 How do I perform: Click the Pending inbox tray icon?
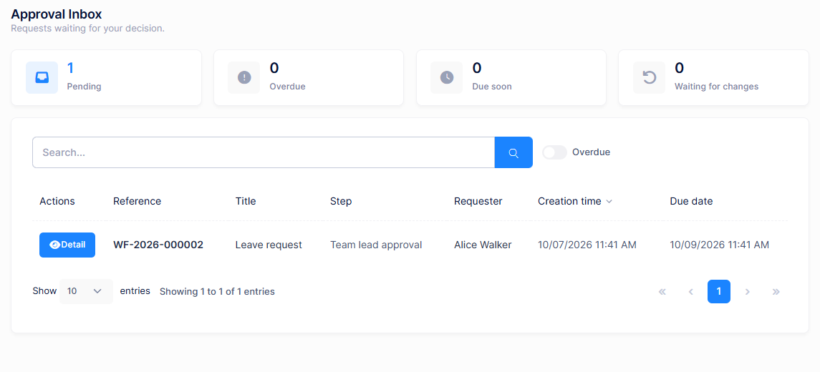coord(42,77)
